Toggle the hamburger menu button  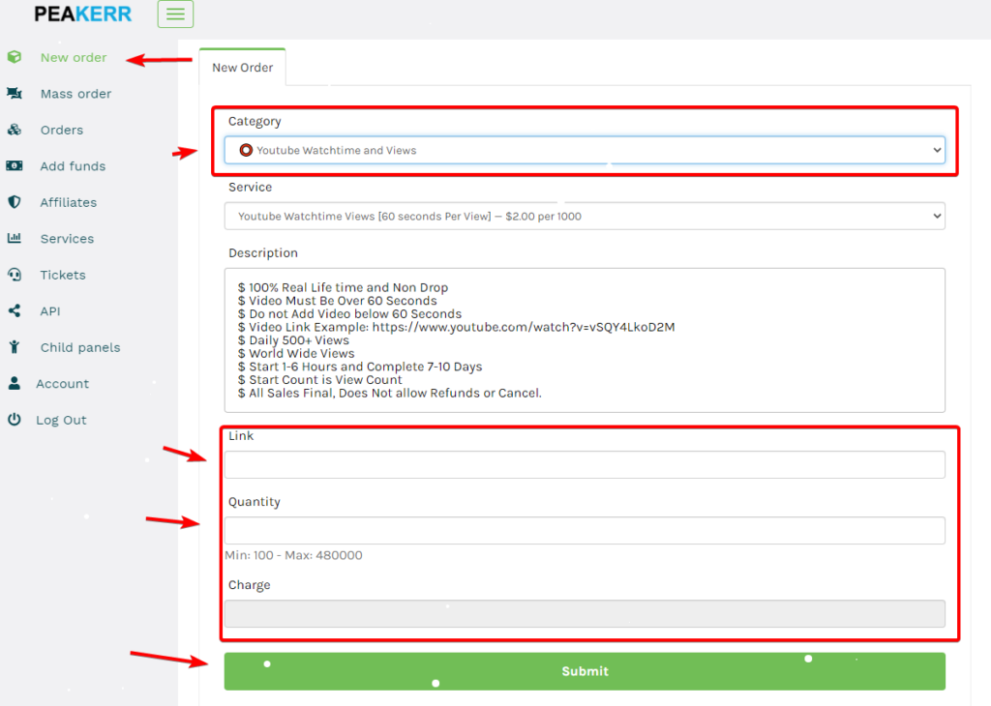point(175,14)
